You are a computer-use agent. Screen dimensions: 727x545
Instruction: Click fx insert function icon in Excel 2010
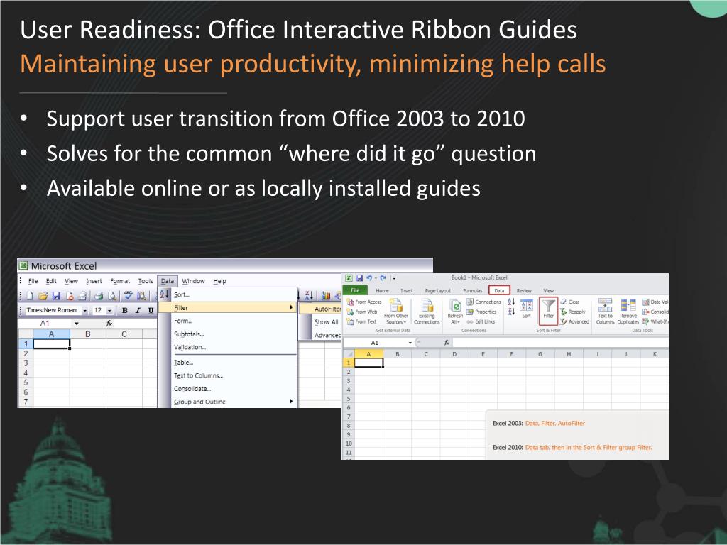pos(447,343)
